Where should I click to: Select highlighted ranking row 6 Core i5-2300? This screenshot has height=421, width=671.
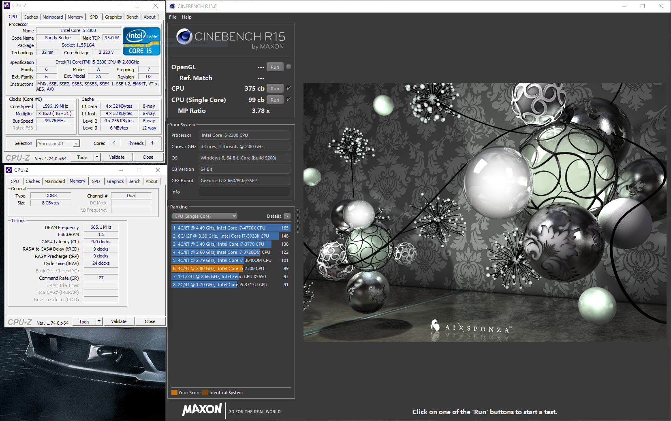[x=231, y=268]
